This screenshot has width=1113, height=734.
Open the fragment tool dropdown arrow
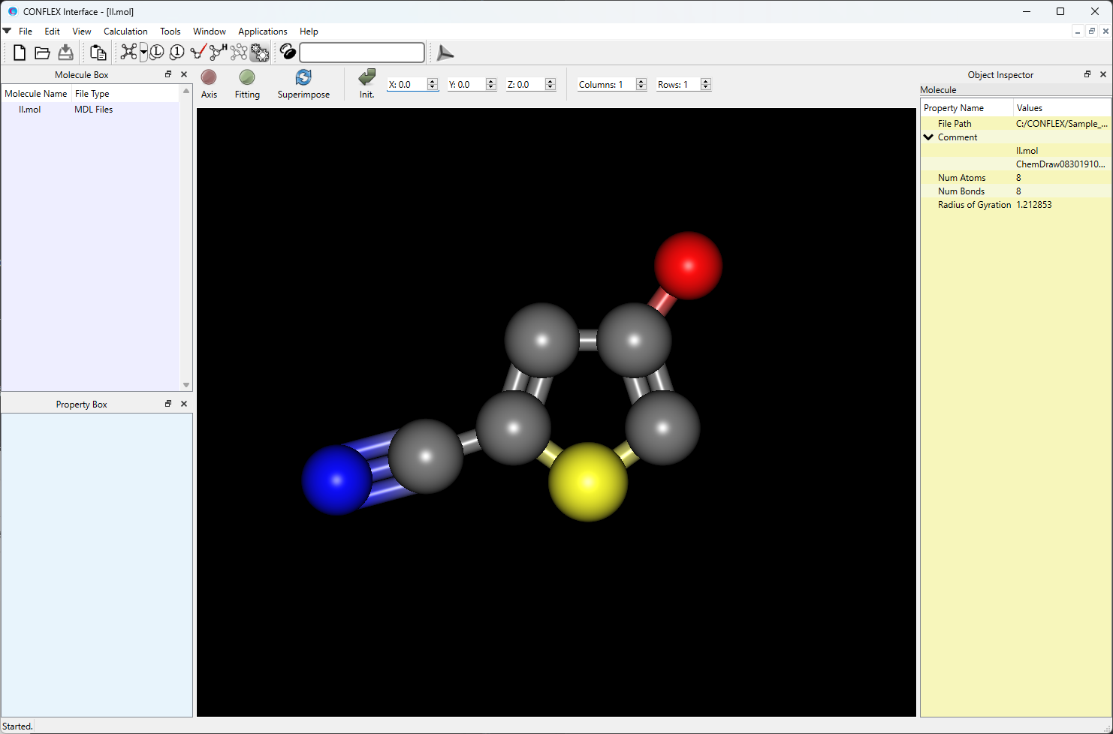coord(143,52)
